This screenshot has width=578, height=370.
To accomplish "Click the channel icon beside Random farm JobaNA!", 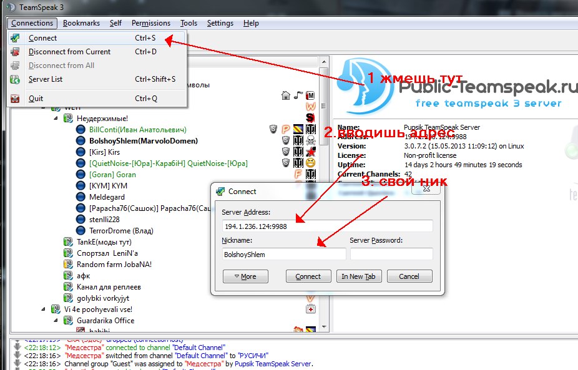I will coord(68,265).
